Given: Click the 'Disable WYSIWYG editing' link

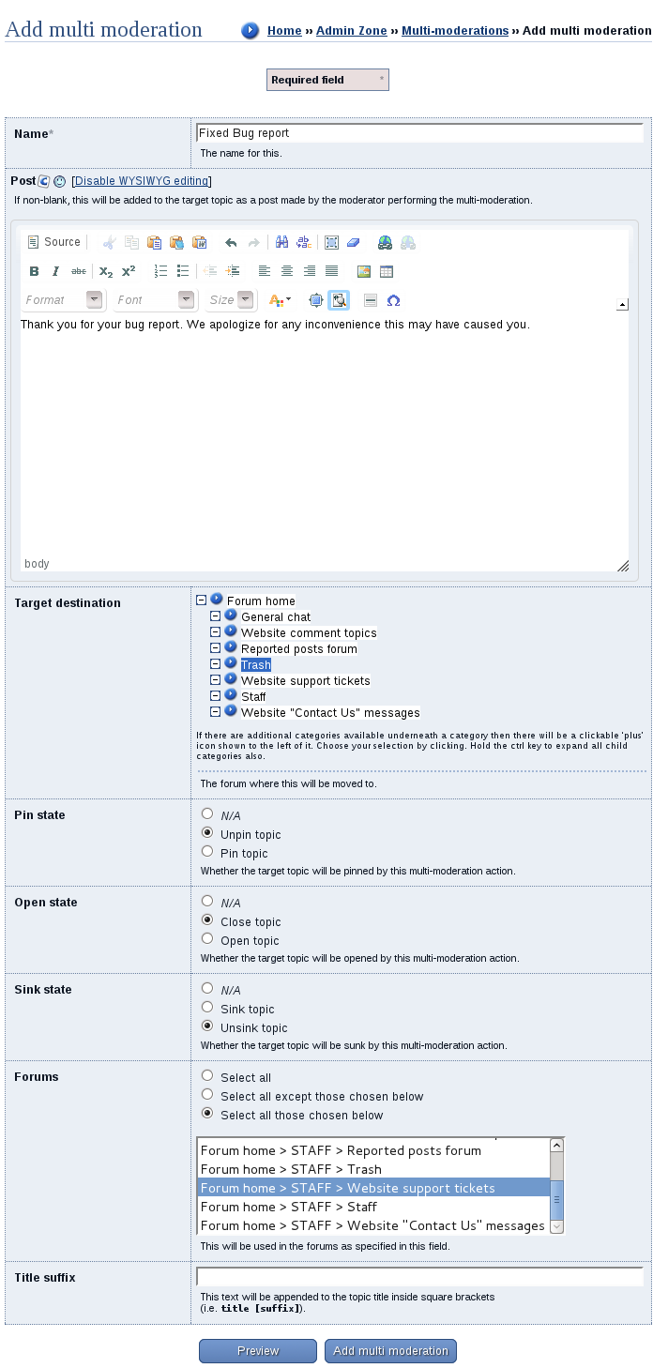Looking at the screenshot, I should click(x=143, y=181).
